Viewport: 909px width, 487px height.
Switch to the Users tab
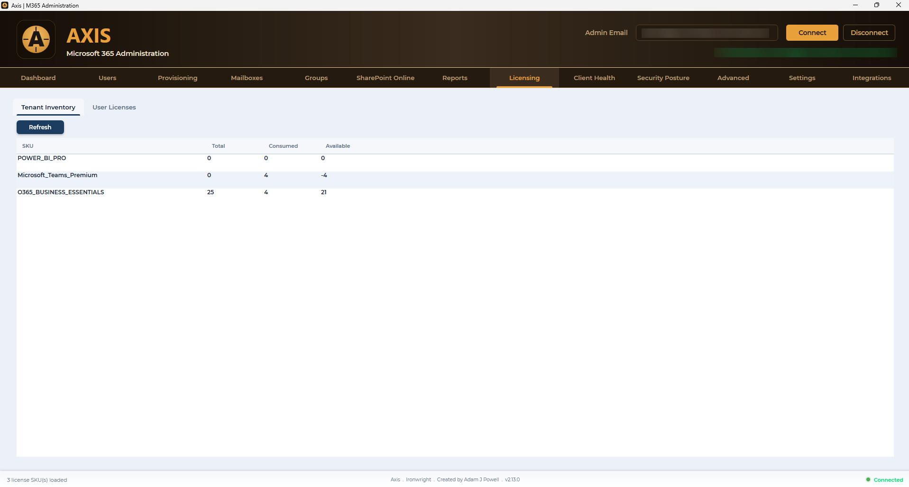coord(108,78)
